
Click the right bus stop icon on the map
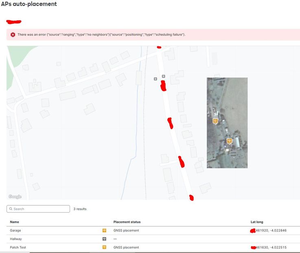pos(164,76)
